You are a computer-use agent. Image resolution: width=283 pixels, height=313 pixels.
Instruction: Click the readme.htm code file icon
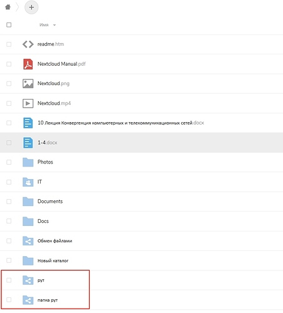pyautogui.click(x=28, y=44)
